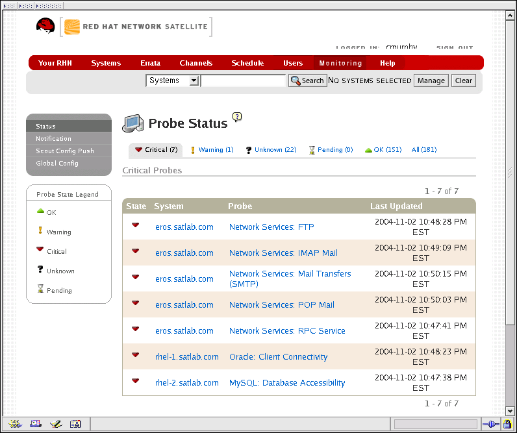Open the Composer icon in browser status bar

(x=56, y=424)
